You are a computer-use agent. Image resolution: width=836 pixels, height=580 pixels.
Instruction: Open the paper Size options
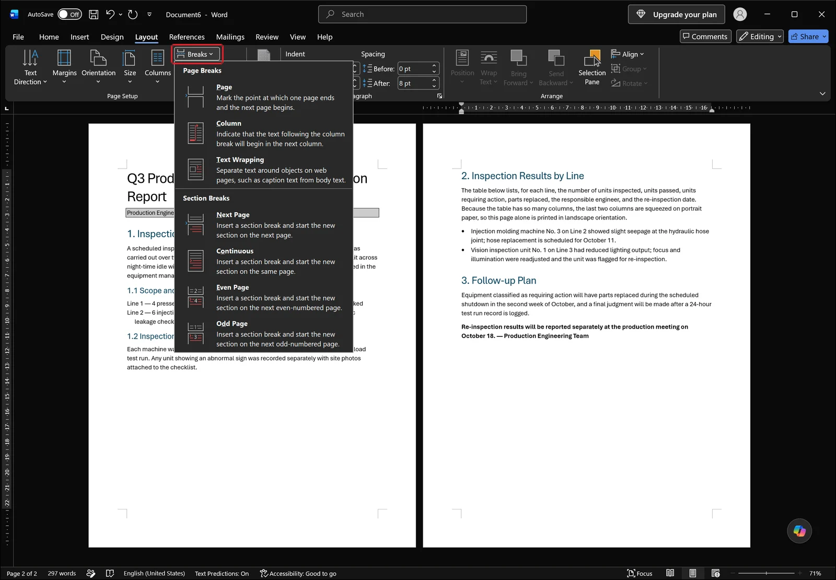click(130, 66)
